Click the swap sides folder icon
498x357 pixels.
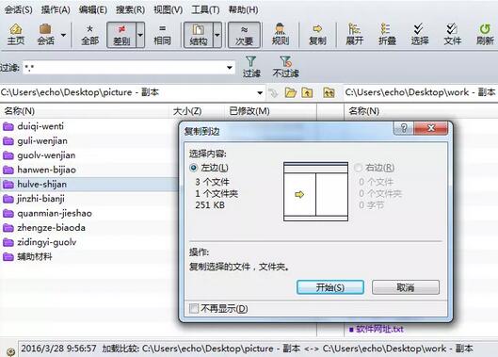329,93
